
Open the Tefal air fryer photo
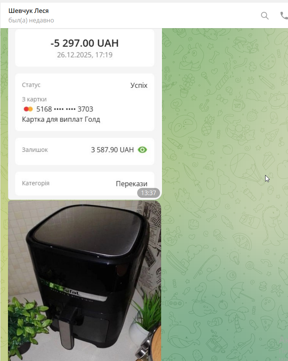click(x=85, y=281)
